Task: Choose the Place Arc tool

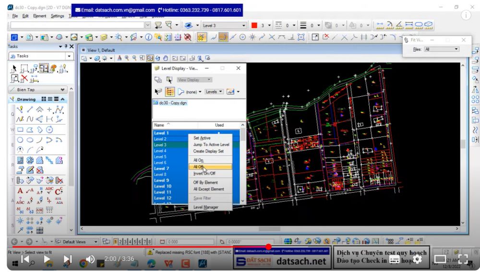Action: (39, 140)
